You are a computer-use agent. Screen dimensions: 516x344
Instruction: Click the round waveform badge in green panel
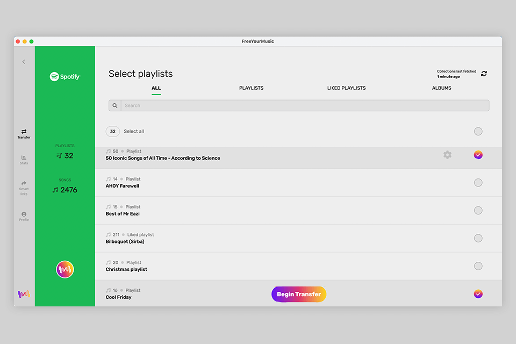coord(65,269)
